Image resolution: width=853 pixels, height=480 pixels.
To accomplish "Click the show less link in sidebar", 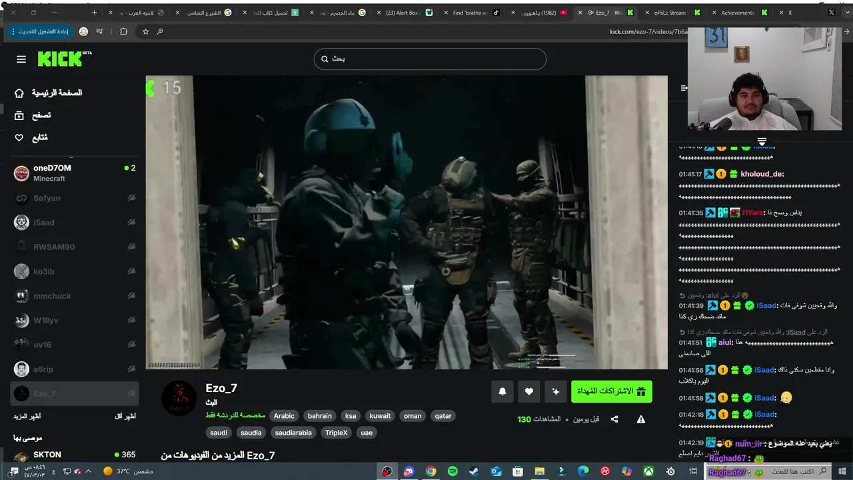I will [x=125, y=416].
